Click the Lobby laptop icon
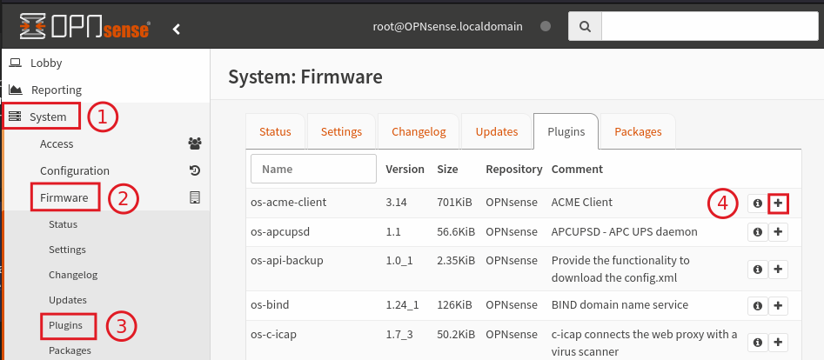The height and width of the screenshot is (360, 824). coord(16,63)
